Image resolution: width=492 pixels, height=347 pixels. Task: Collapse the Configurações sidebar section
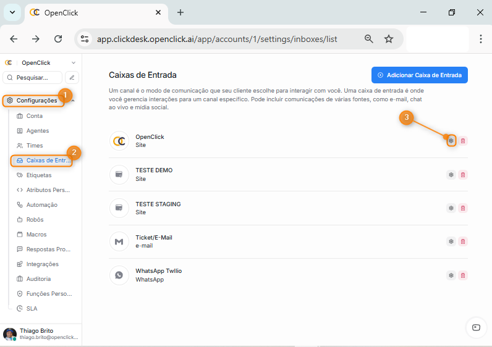(73, 101)
